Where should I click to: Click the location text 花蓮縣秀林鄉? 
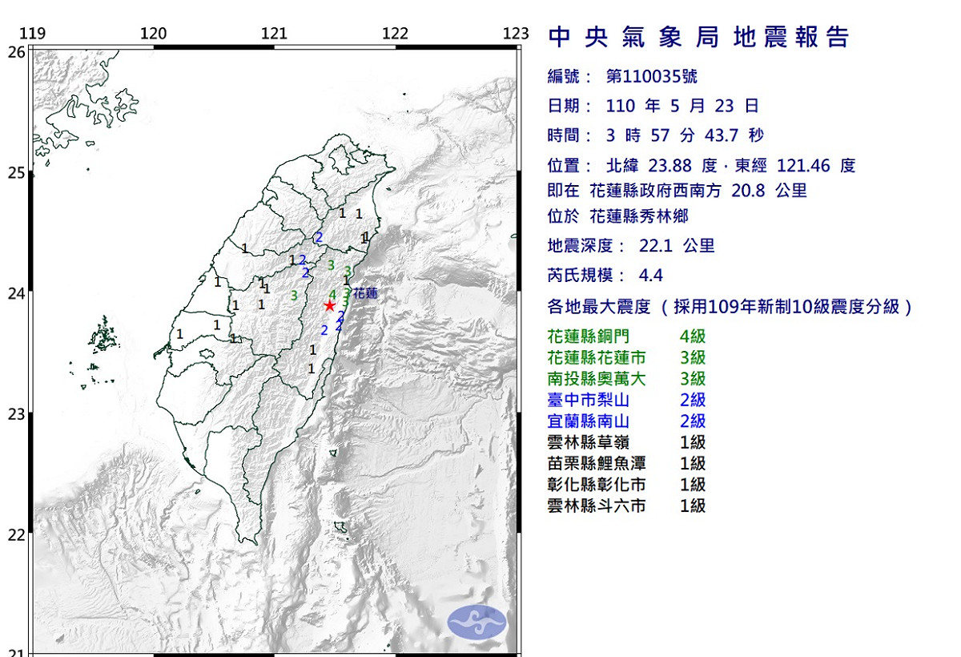click(638, 216)
